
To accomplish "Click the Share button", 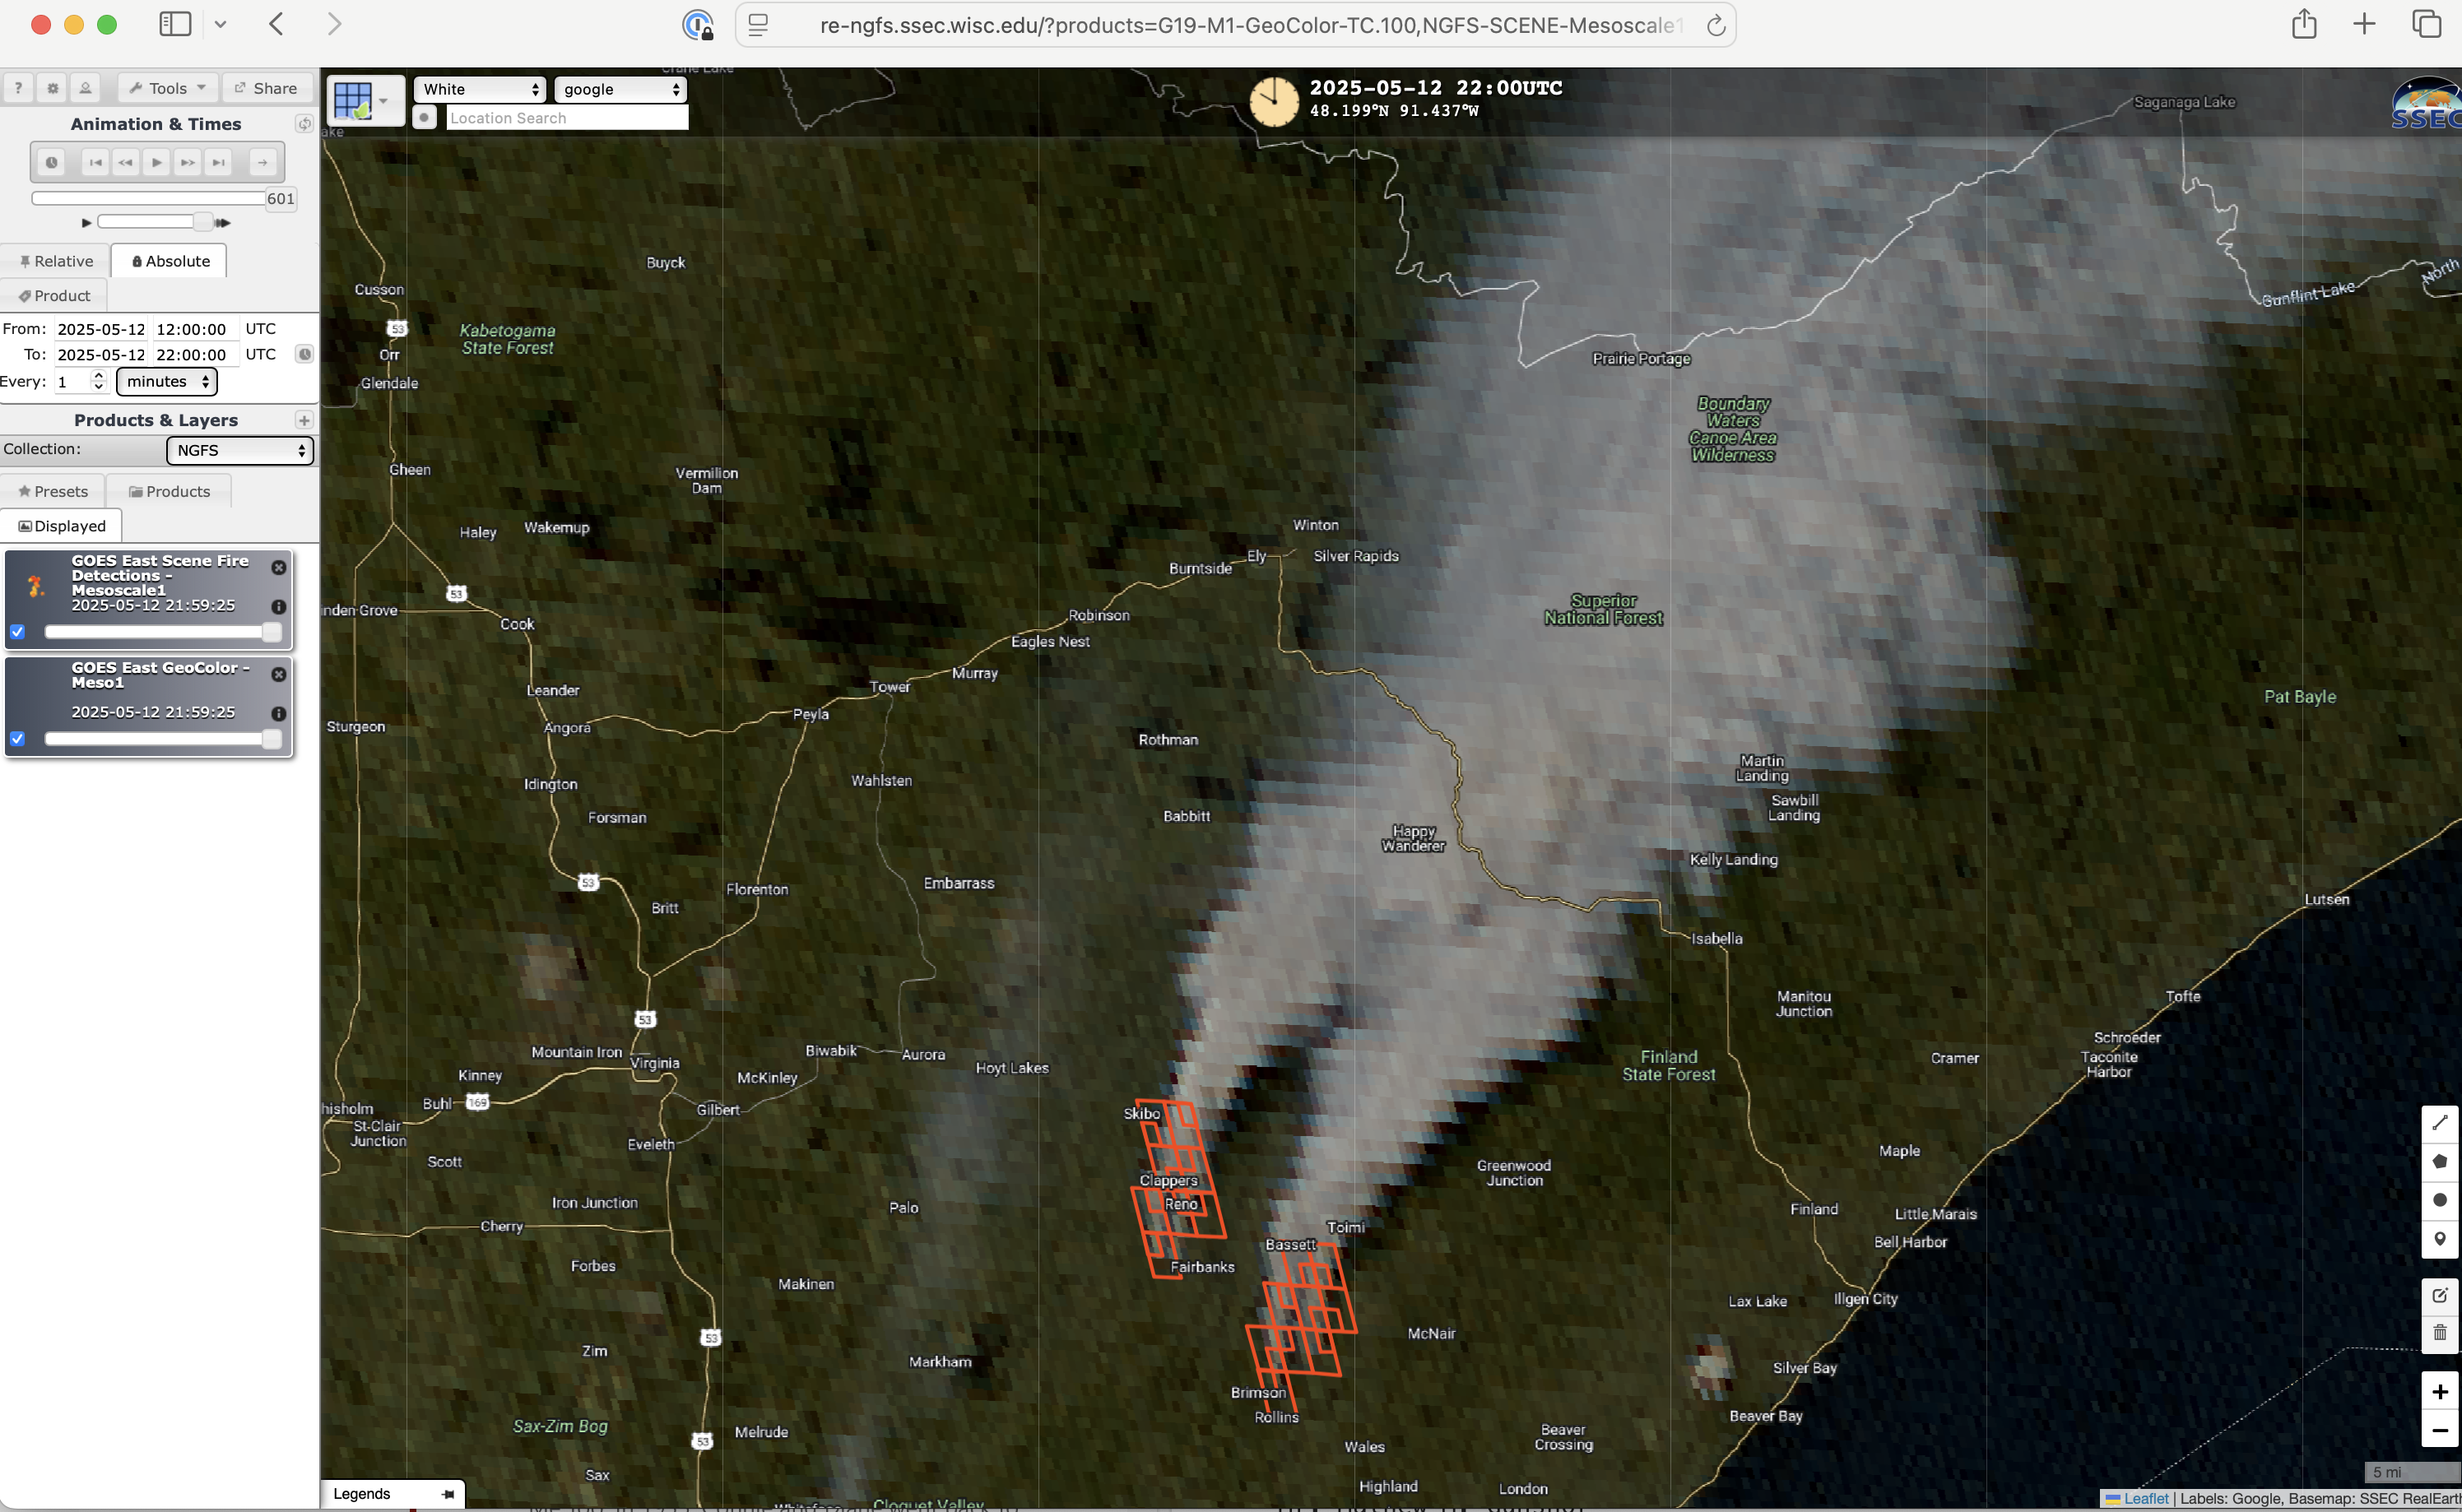I will click(x=266, y=88).
